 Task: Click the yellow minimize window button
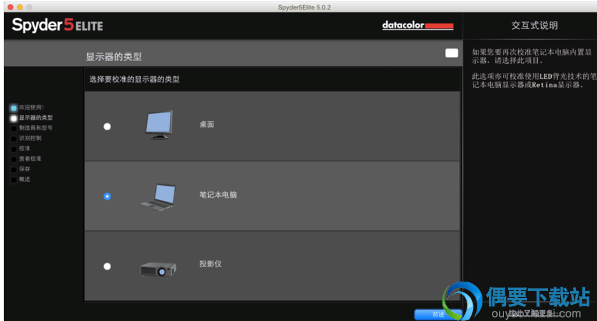pyautogui.click(x=20, y=7)
